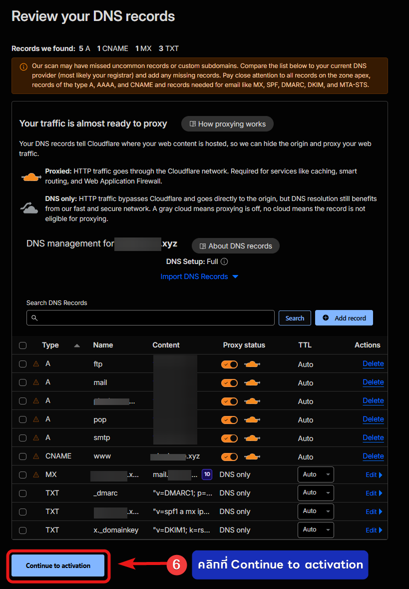Click the Add record button
This screenshot has height=589, width=409.
click(x=344, y=318)
